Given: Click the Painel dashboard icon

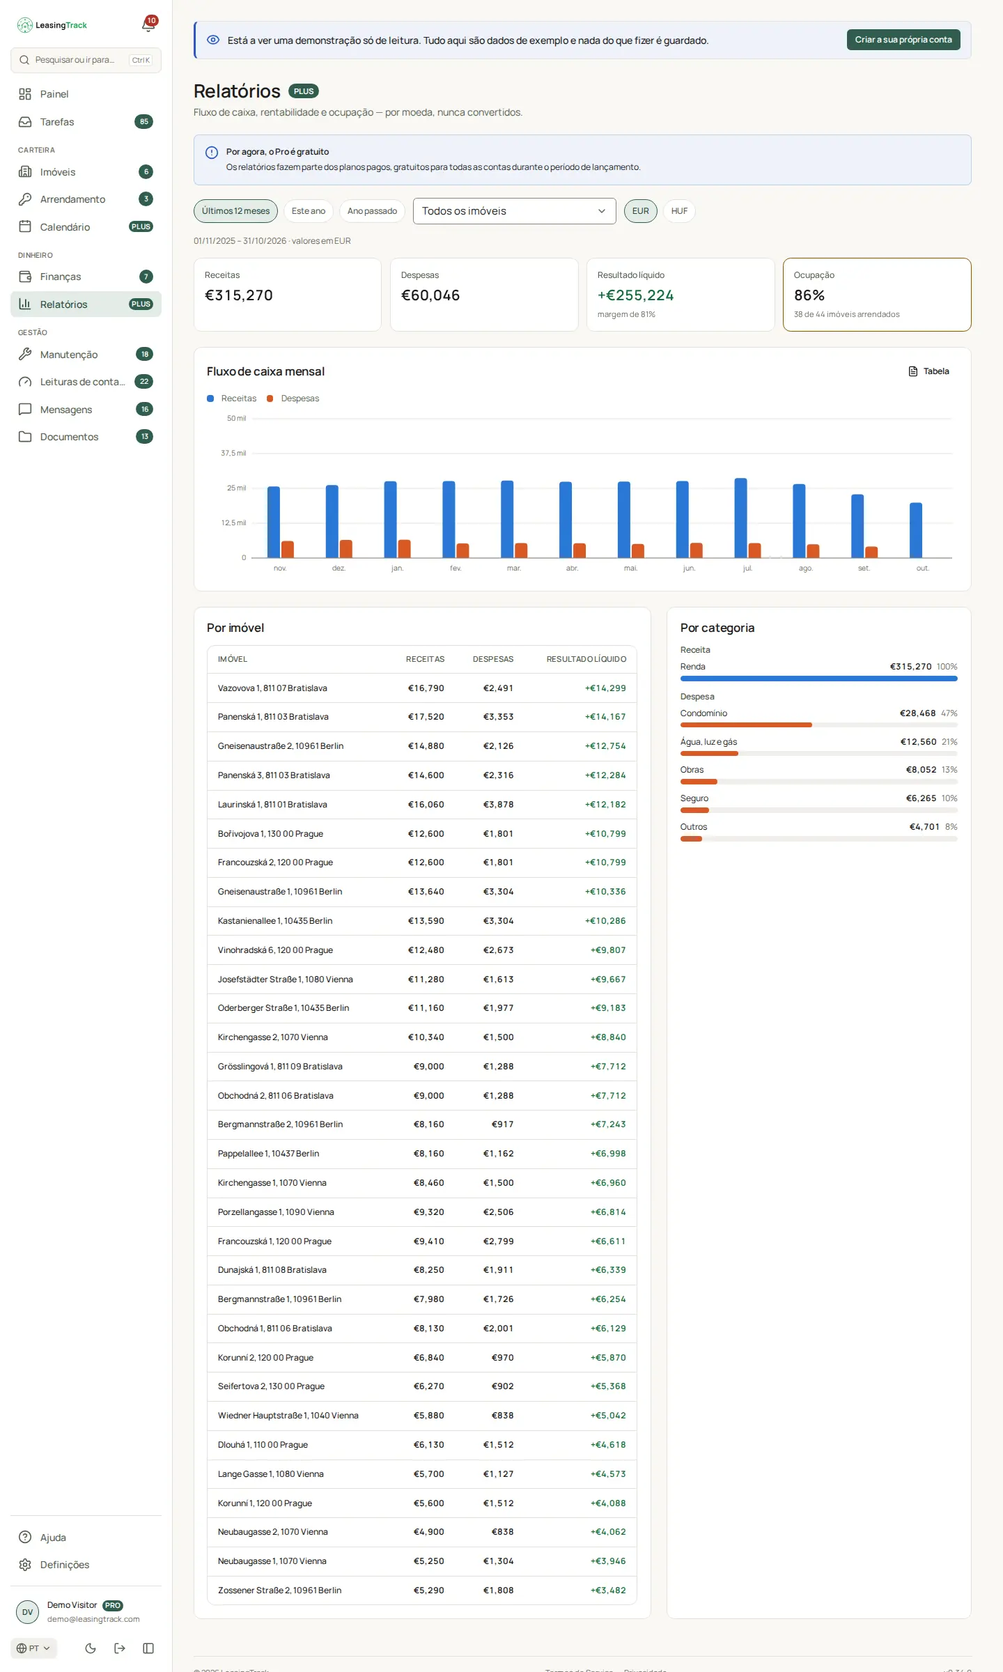Looking at the screenshot, I should (x=25, y=94).
